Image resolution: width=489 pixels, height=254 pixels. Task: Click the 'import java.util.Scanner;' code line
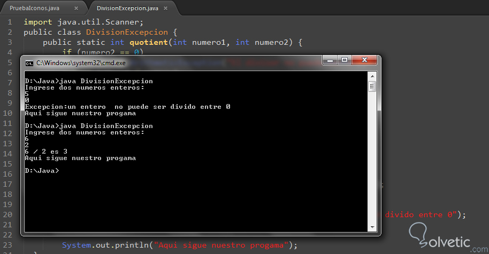pos(83,22)
